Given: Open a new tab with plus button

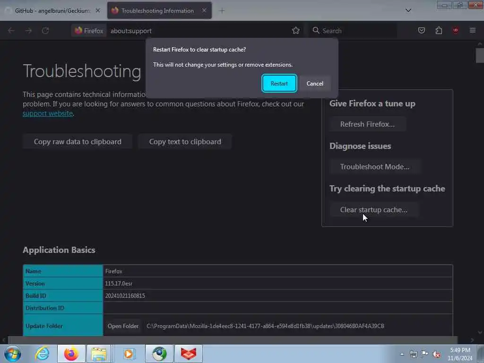Looking at the screenshot, I should [x=222, y=11].
